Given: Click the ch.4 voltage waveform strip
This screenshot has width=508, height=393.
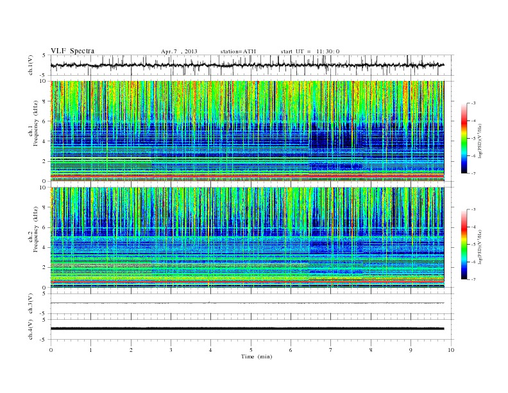Looking at the screenshot, I should pos(252,329).
